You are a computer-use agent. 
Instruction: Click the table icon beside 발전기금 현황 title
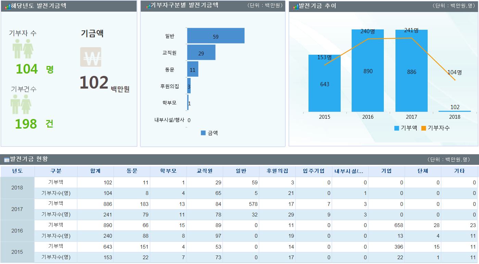pyautogui.click(x=7, y=160)
